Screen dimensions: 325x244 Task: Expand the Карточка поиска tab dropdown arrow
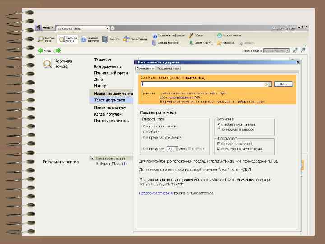coord(107,28)
